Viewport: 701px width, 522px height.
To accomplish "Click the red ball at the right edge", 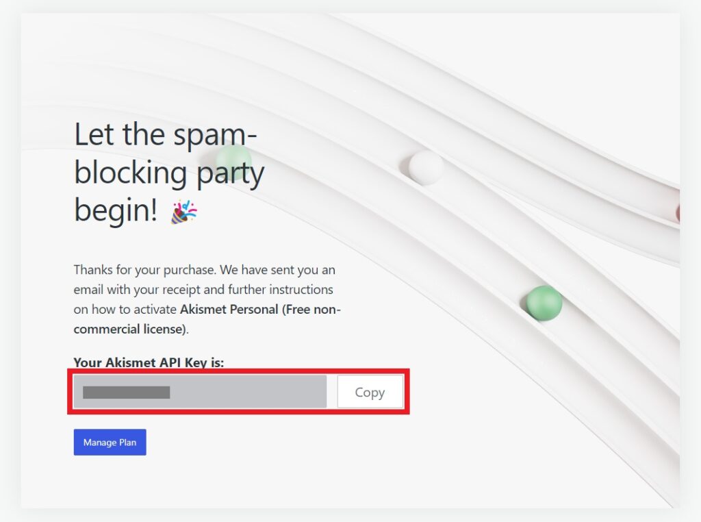I will point(678,212).
